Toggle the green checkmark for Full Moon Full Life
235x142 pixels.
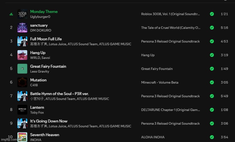212,41
